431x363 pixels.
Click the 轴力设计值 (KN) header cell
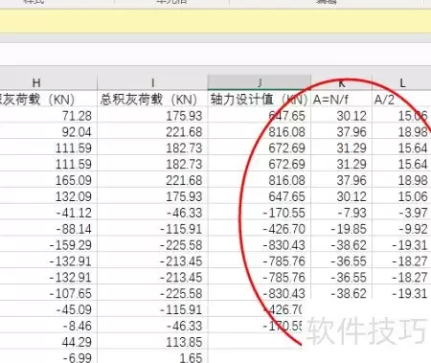tap(260, 100)
